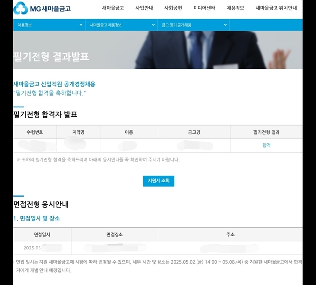Click the 주소 column header
This screenshot has width=316, height=285.
tap(230, 234)
